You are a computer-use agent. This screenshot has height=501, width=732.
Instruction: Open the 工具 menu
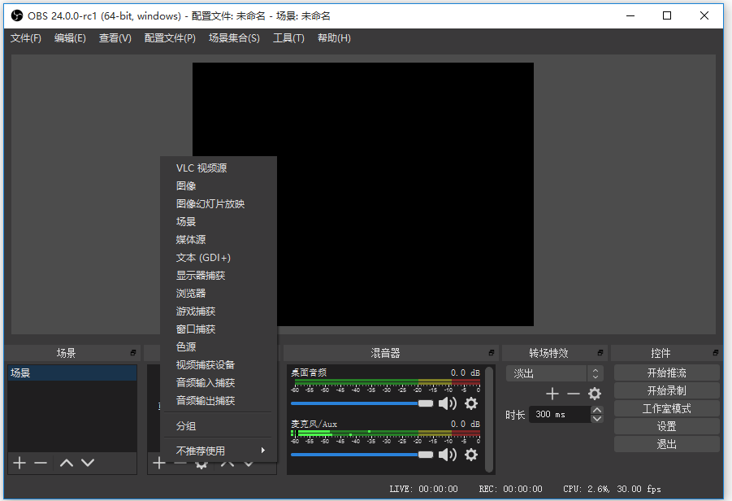tap(288, 37)
